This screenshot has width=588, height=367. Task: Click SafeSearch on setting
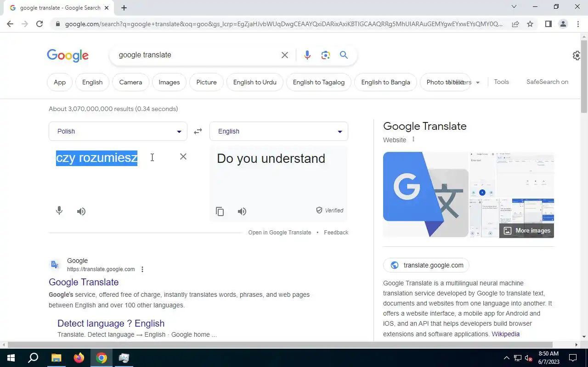(547, 82)
